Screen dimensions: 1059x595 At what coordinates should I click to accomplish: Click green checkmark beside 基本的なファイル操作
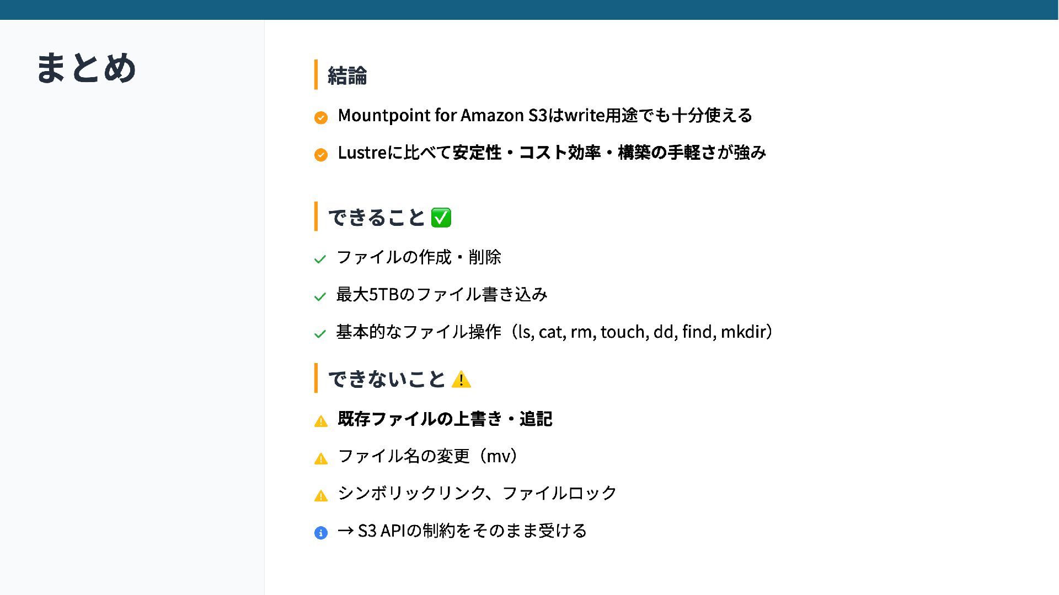click(320, 334)
